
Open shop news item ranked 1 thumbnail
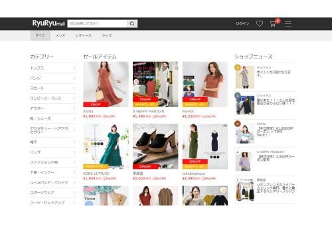245,77
